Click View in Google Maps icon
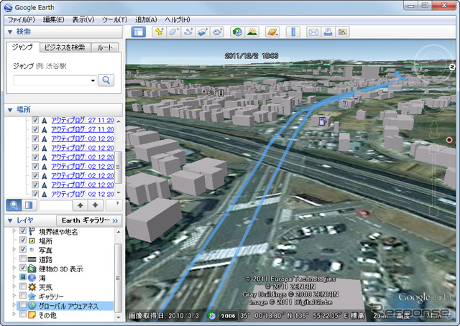The height and width of the screenshot is (326, 460). coord(342,32)
